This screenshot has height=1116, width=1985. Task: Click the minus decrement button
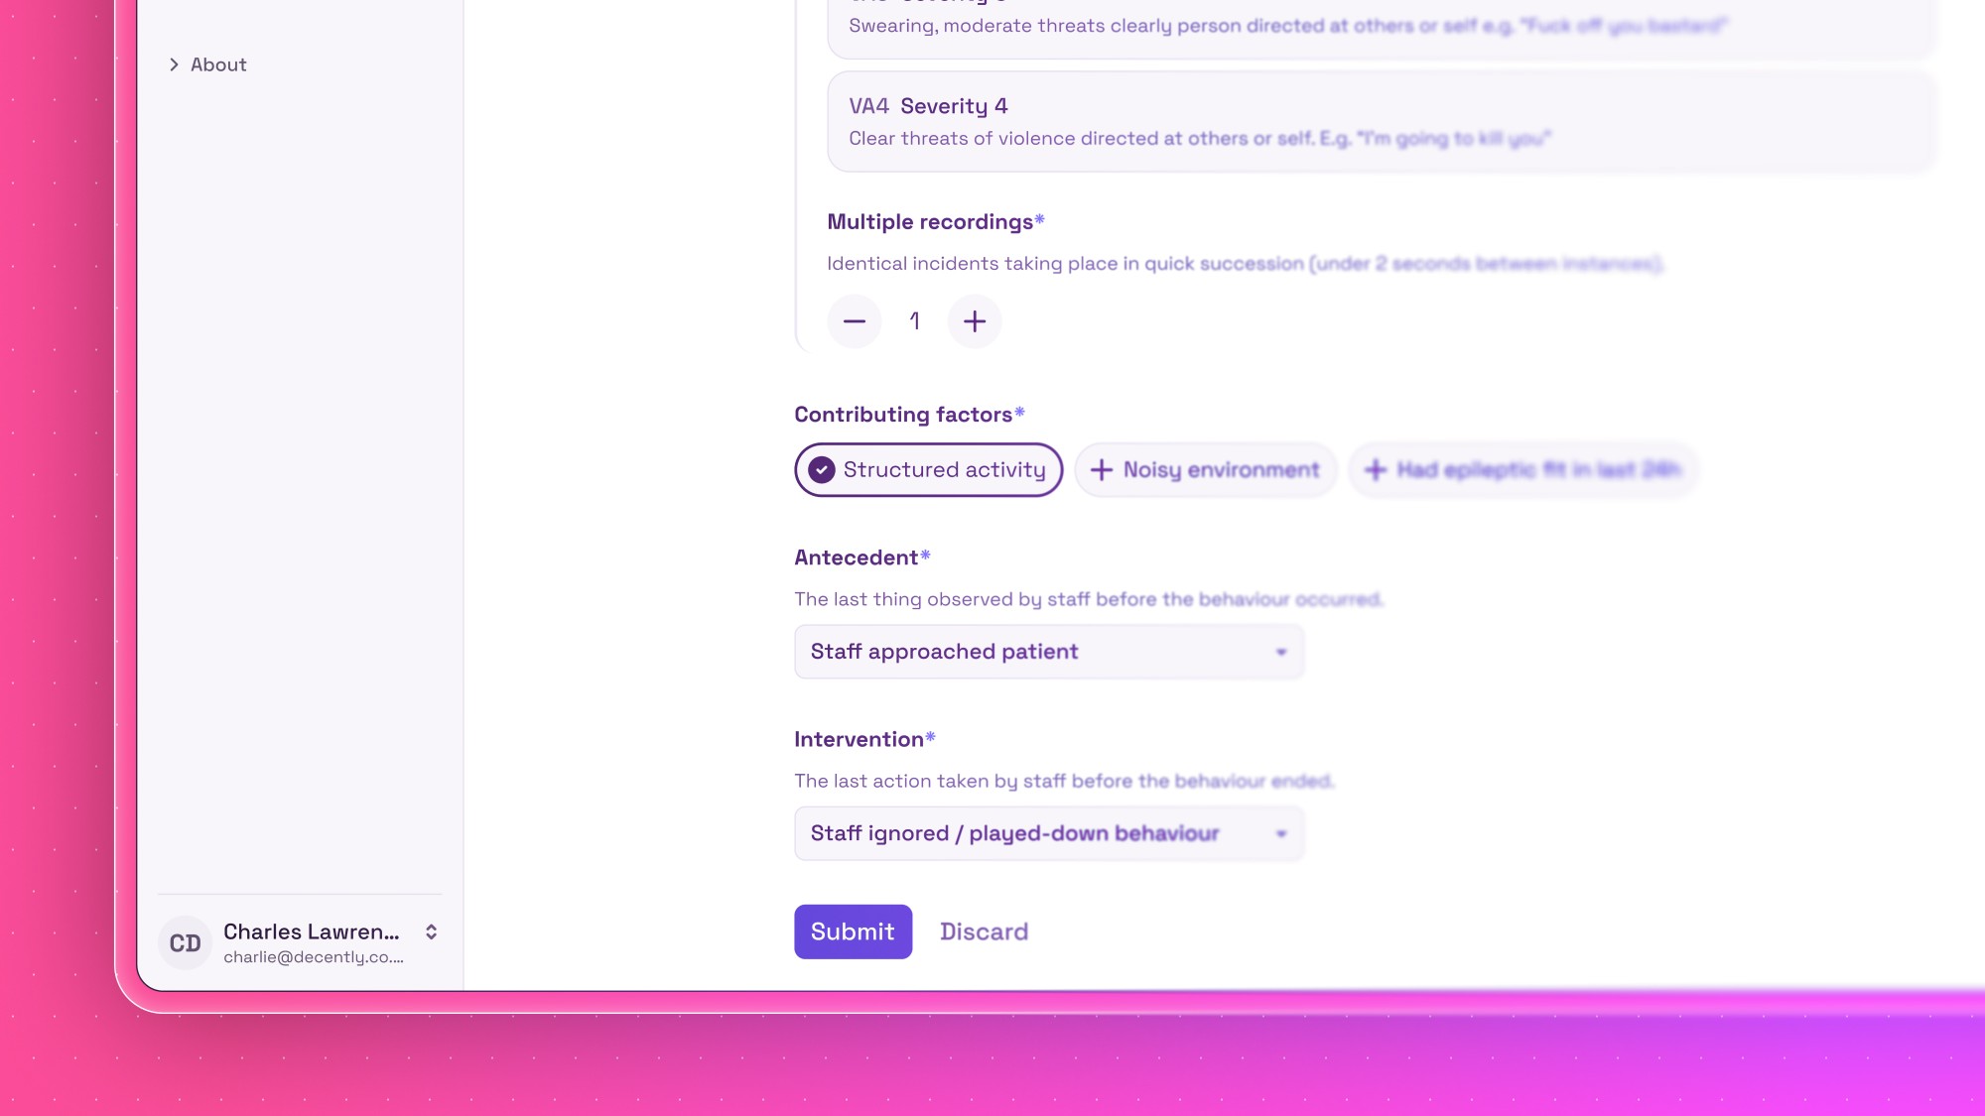click(854, 321)
